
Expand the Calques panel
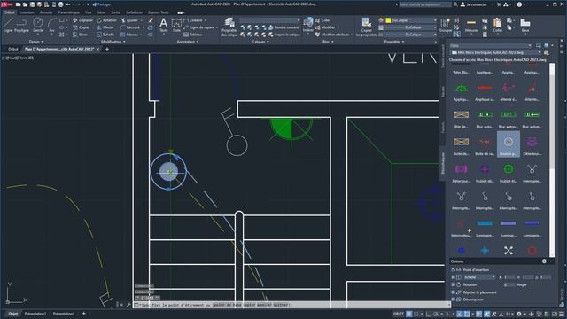point(260,42)
